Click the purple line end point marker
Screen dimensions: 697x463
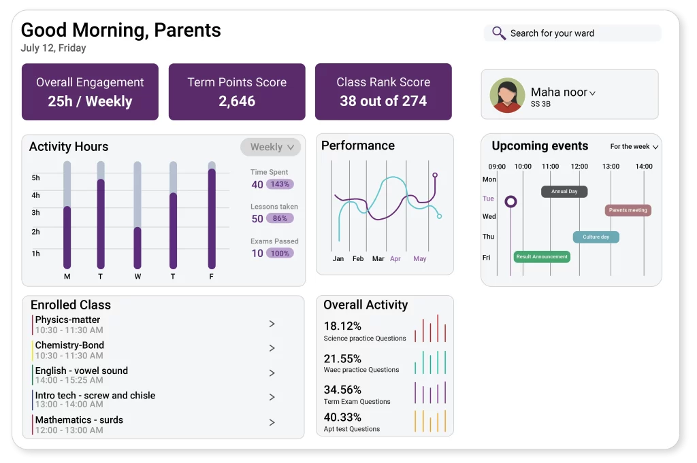[x=435, y=175]
